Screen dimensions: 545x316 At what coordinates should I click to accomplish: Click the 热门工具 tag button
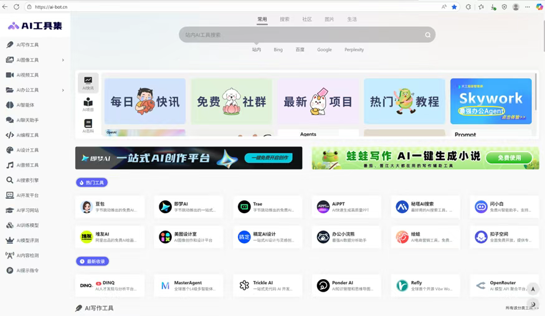pos(92,183)
